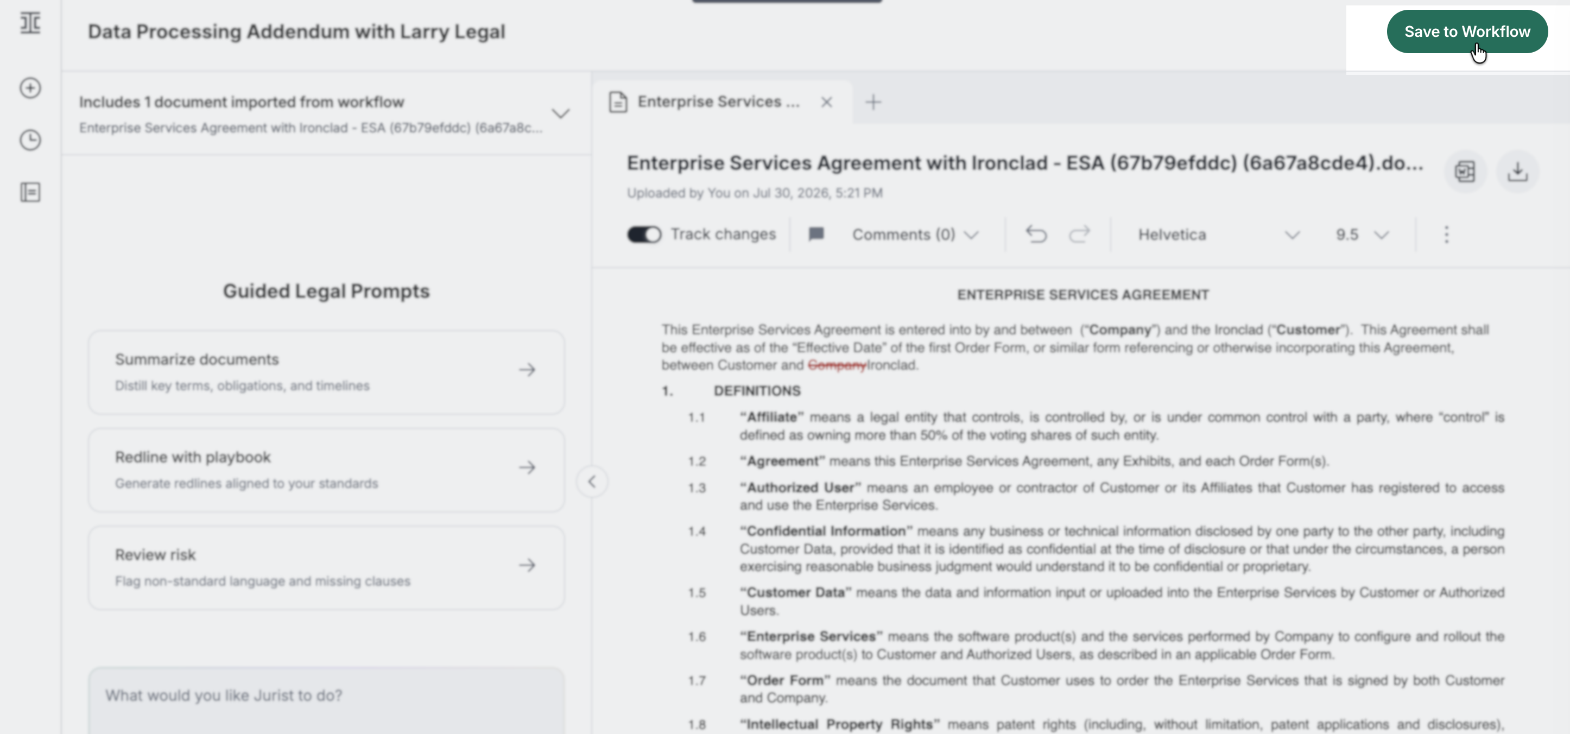The height and width of the screenshot is (734, 1570).
Task: Download the Enterprise Services Agreement document
Action: (x=1517, y=172)
